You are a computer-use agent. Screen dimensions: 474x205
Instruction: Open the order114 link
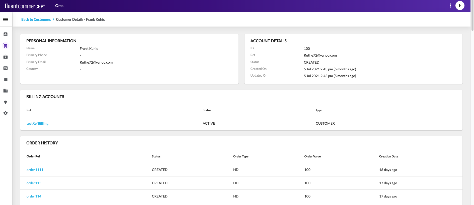34,196
